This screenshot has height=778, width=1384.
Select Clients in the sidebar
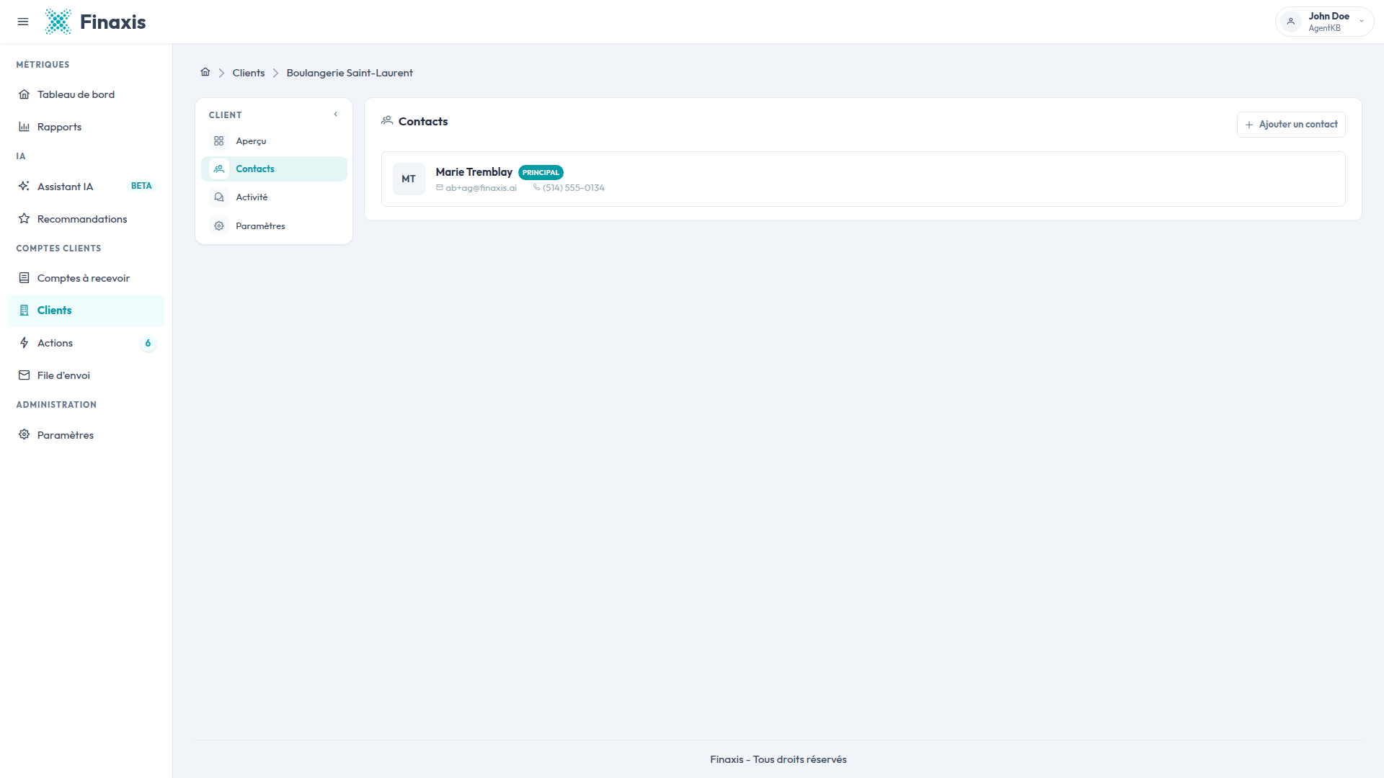pyautogui.click(x=86, y=310)
